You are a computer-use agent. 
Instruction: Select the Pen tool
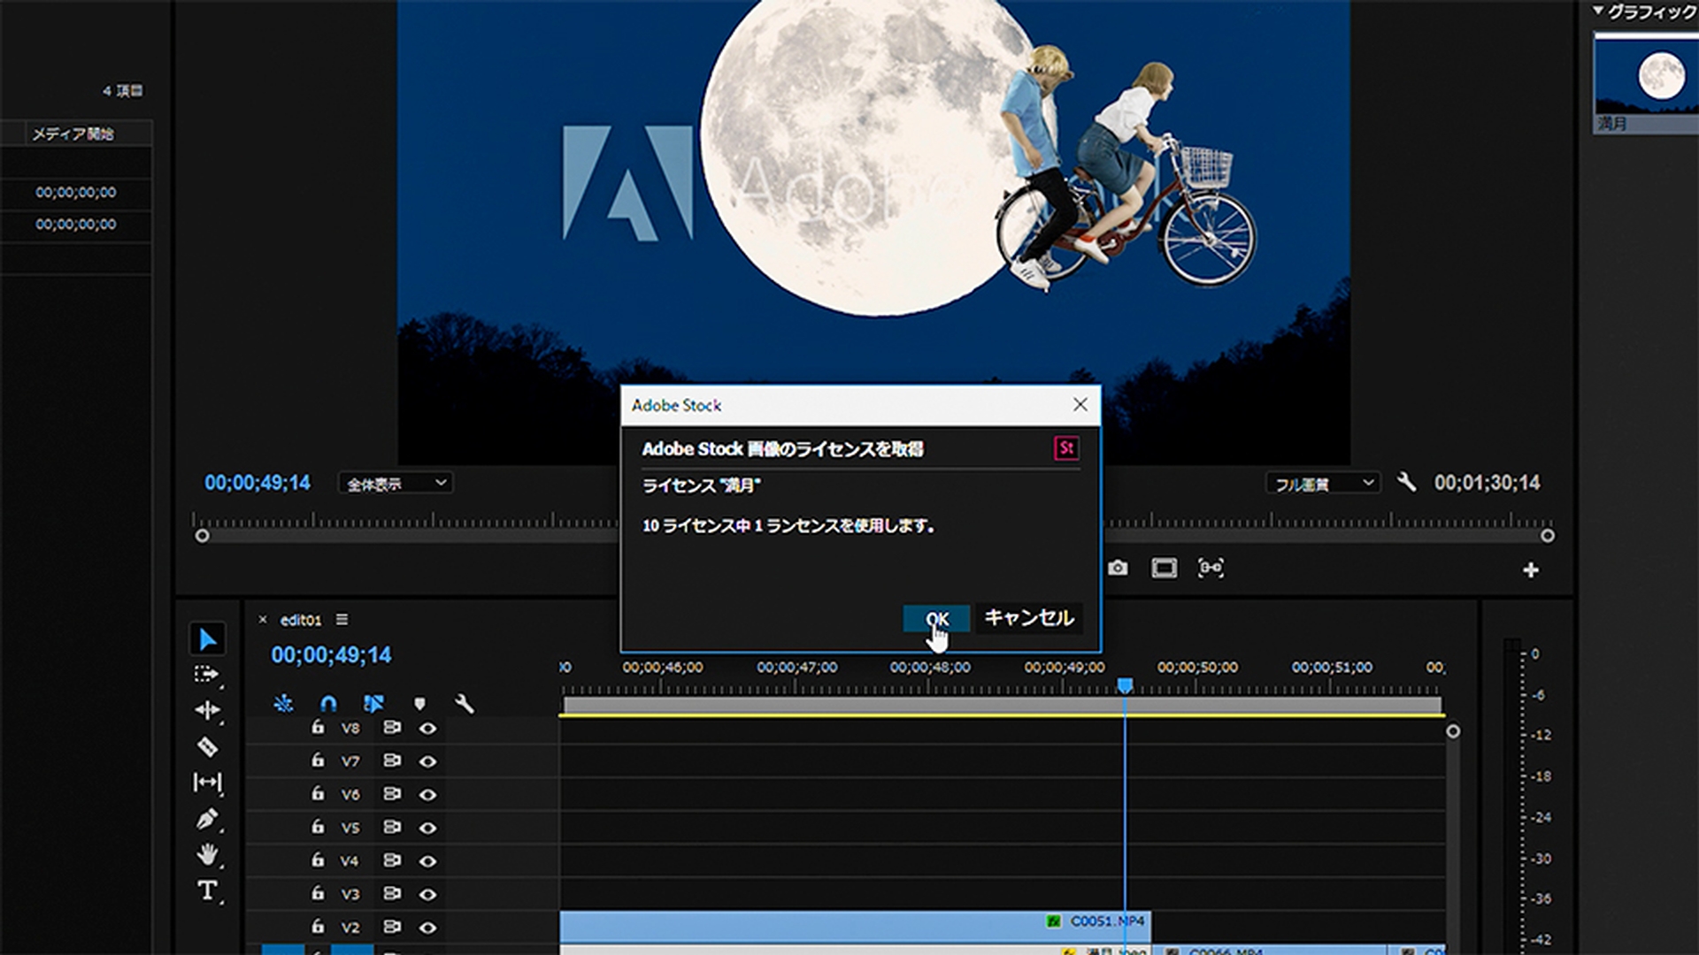click(207, 819)
